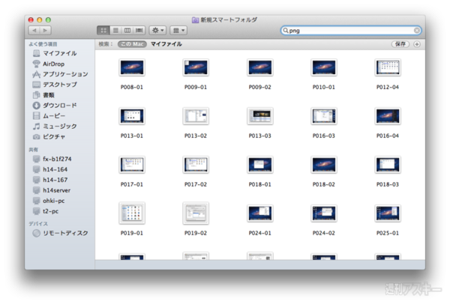Select the P018-02 file

coord(324,165)
